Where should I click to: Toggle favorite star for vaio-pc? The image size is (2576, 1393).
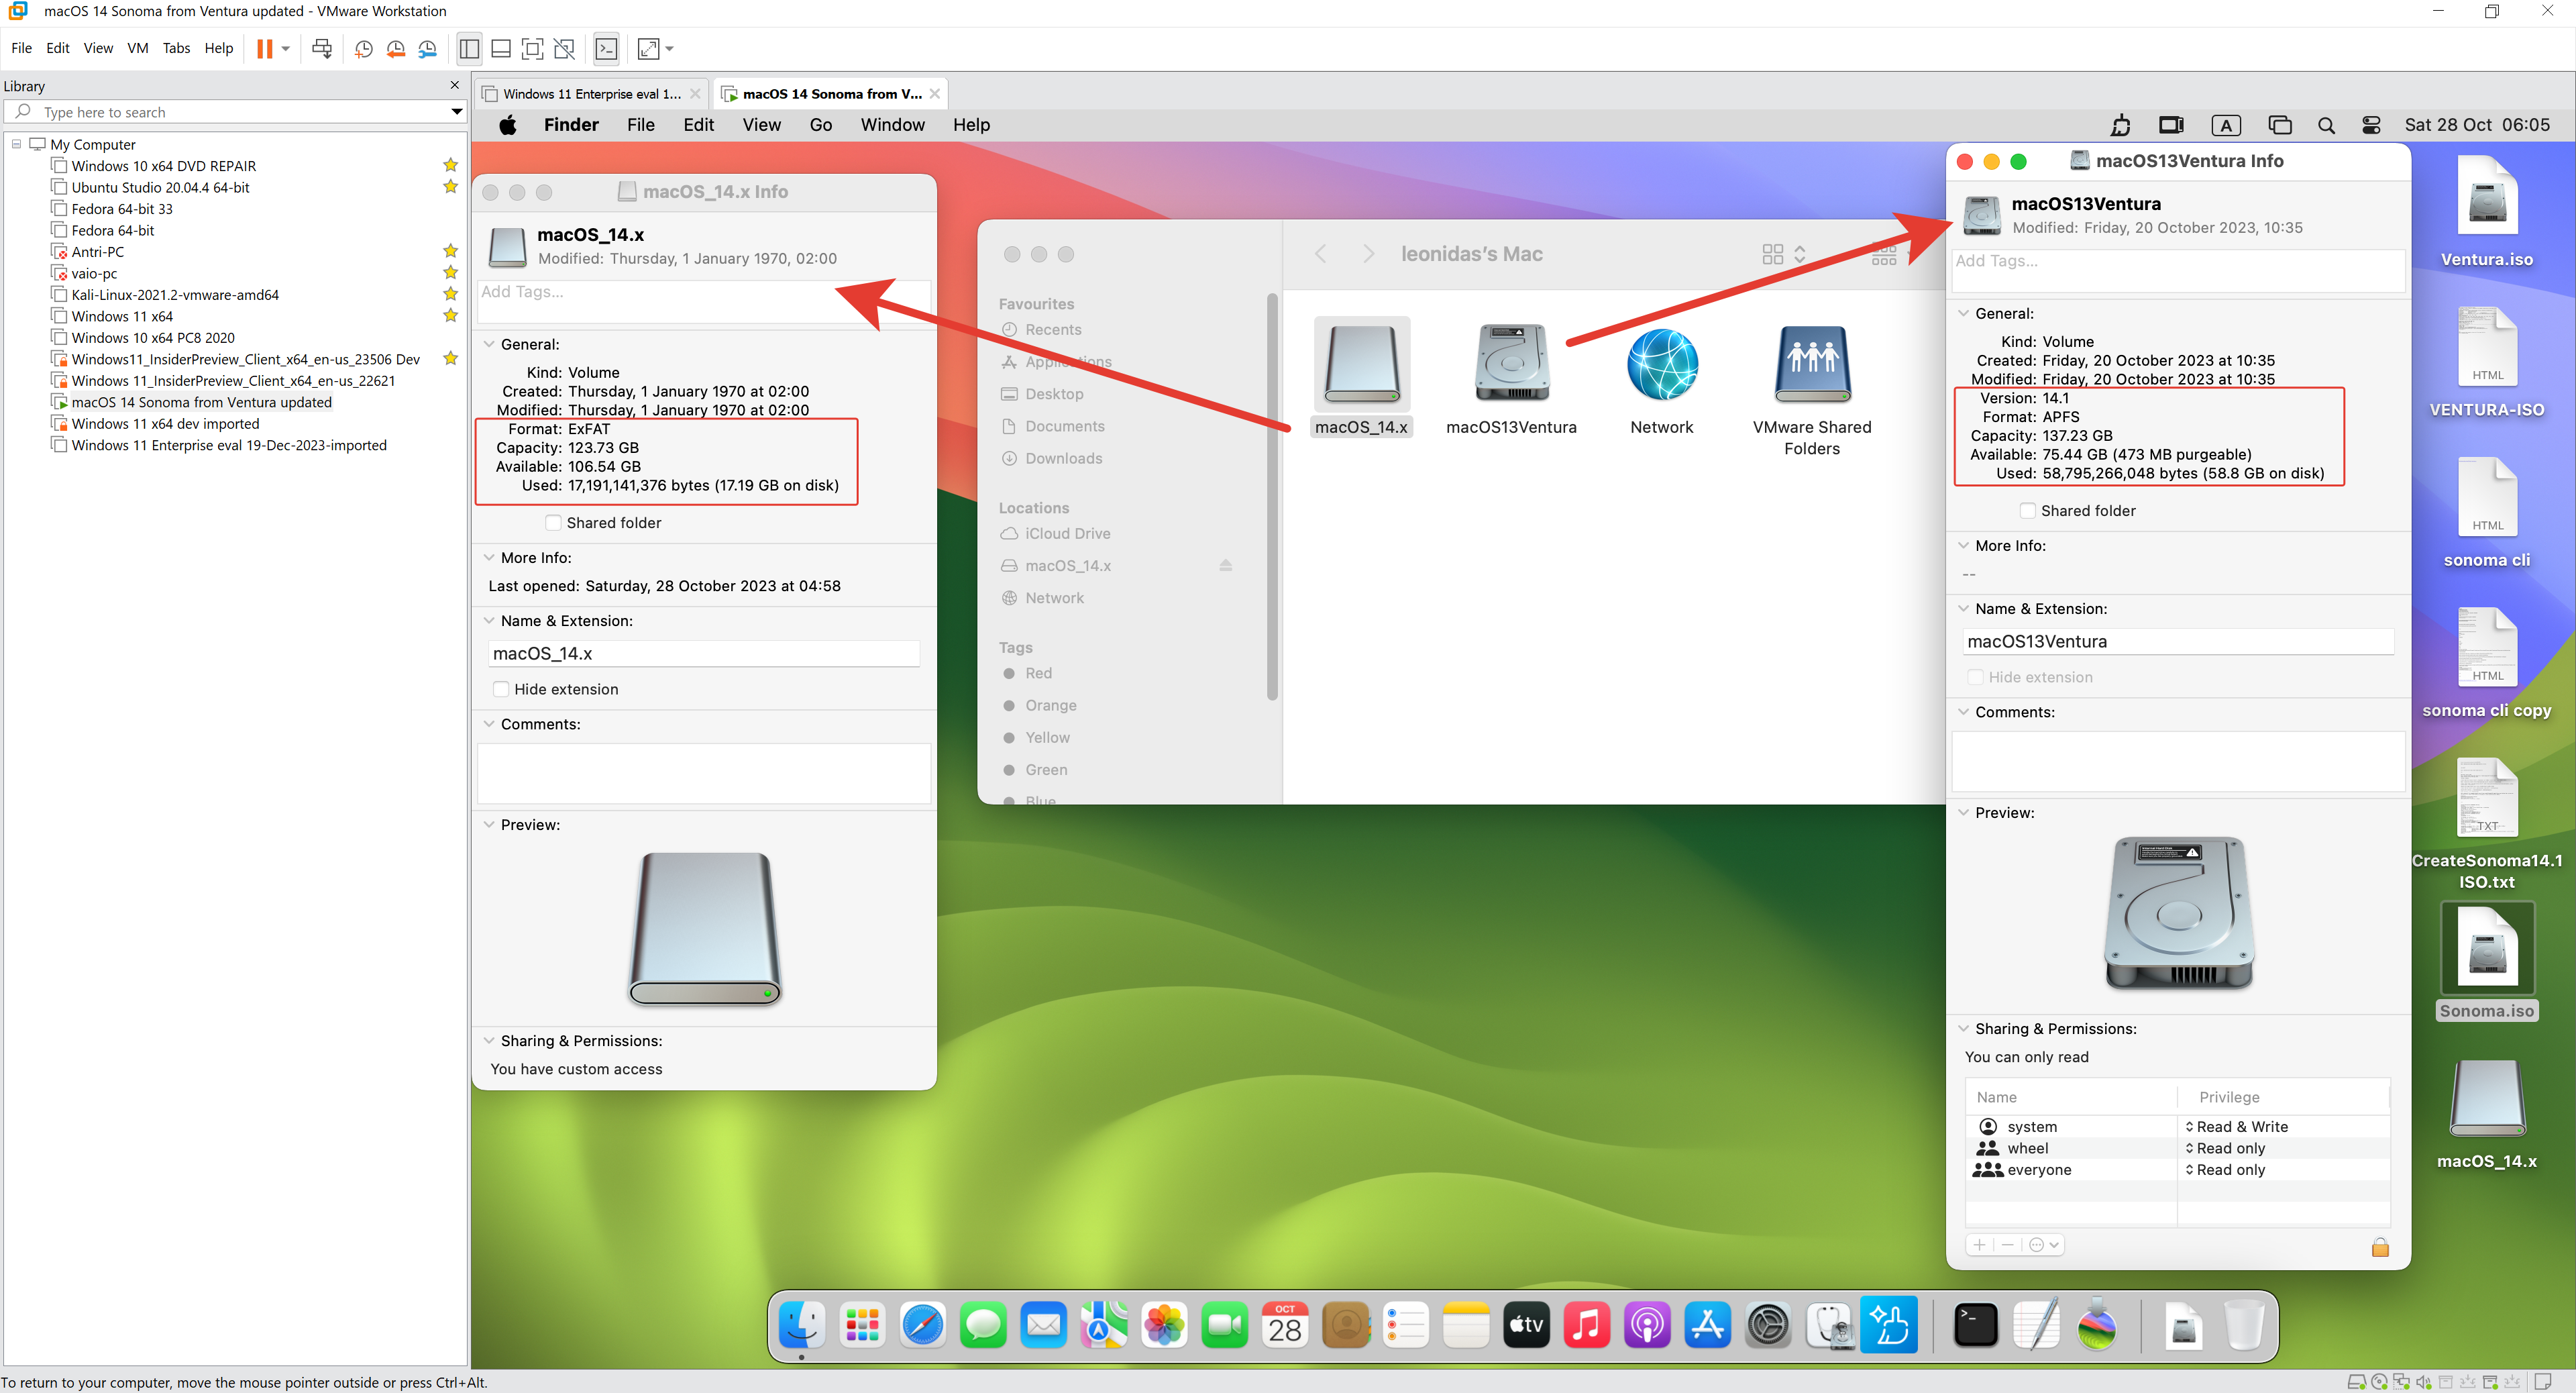tap(451, 273)
